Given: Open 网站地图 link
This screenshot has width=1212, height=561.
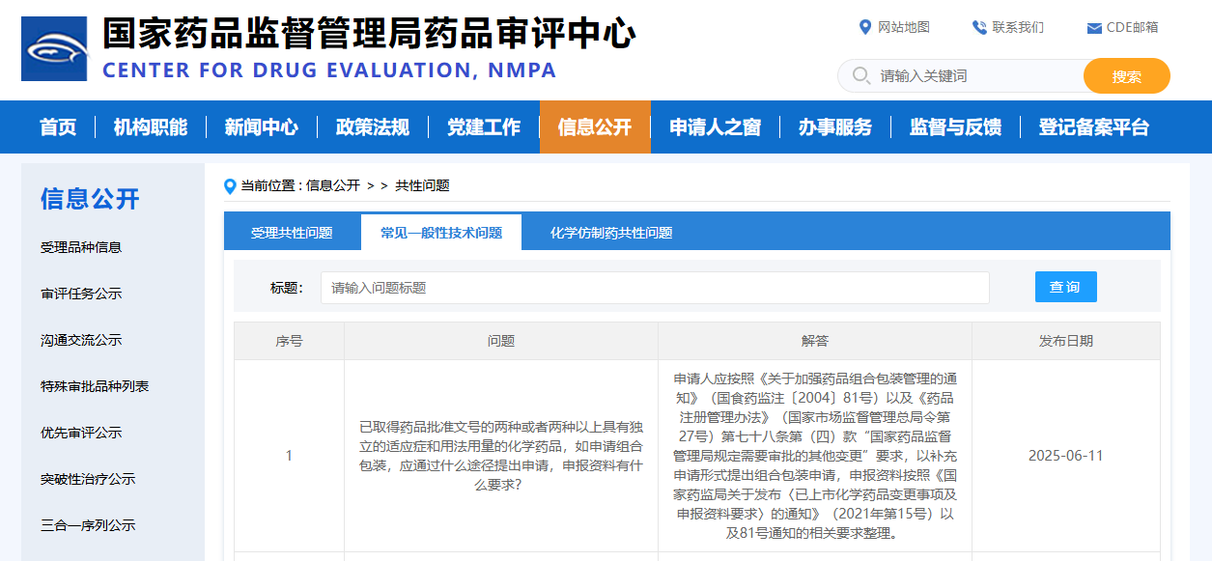Looking at the screenshot, I should point(904,27).
